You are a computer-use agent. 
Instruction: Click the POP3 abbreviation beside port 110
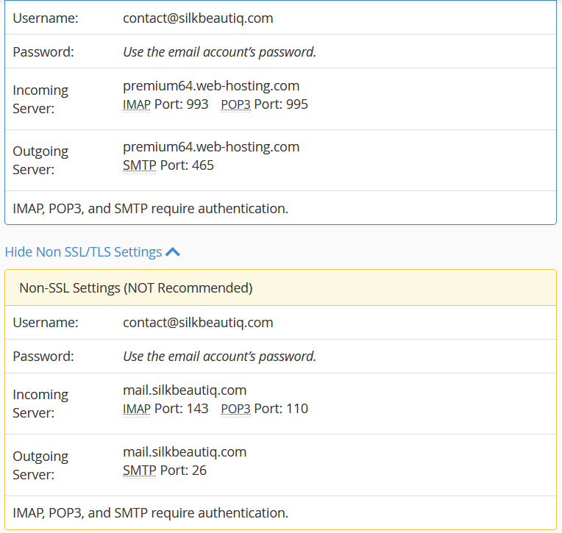(x=235, y=409)
